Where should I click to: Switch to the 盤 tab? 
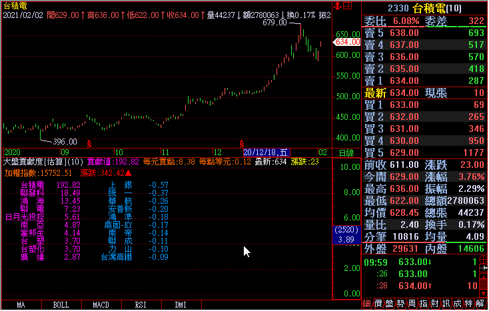point(389,304)
